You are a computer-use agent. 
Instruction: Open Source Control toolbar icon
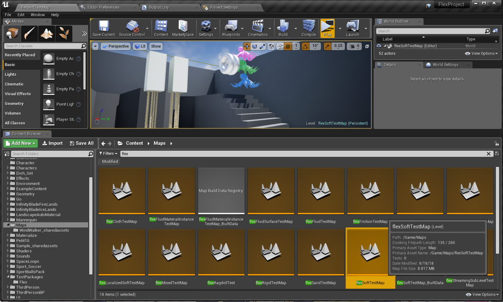(x=132, y=28)
